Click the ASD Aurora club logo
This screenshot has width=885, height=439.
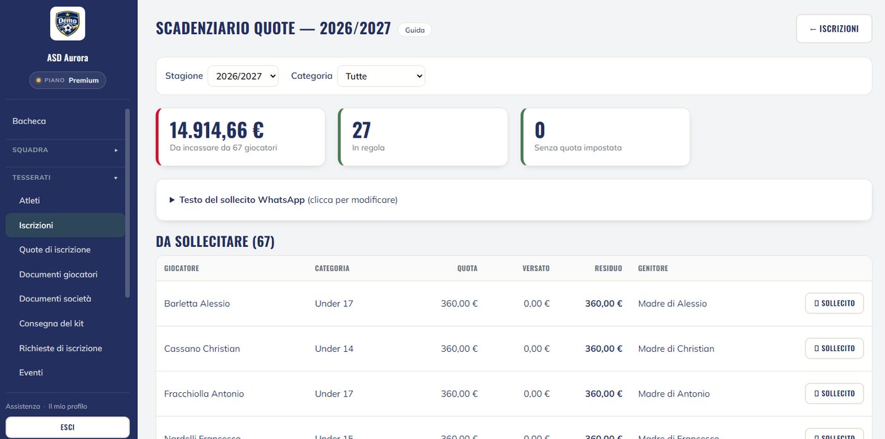click(x=68, y=23)
